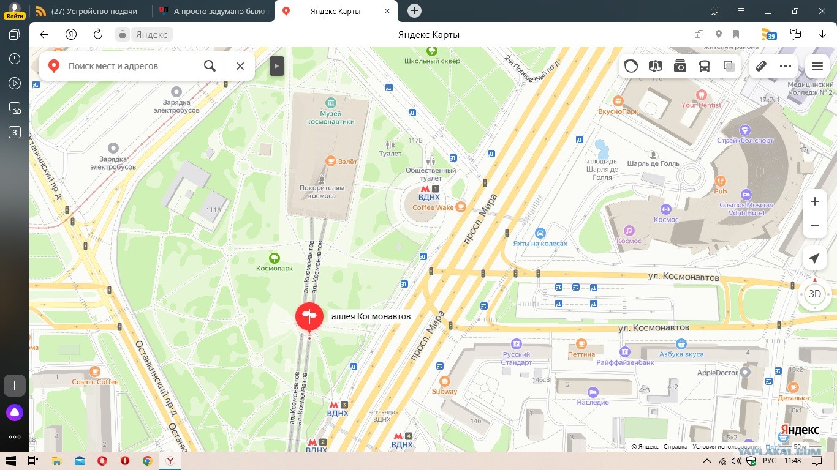Open the three-dots more tools menu on map
The height and width of the screenshot is (470, 837).
coord(786,66)
